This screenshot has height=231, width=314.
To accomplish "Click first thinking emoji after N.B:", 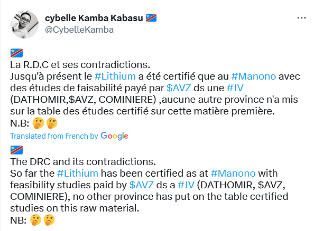I will [38, 123].
